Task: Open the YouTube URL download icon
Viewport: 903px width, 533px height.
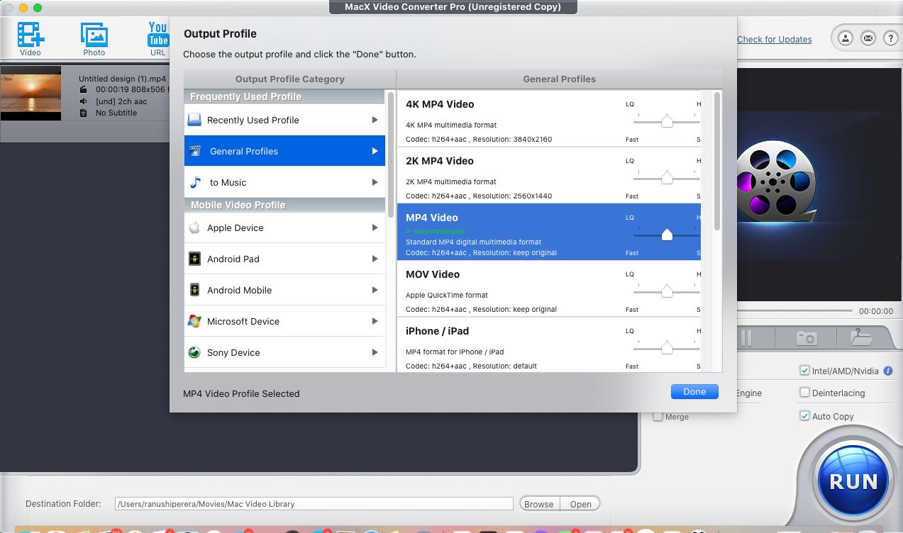Action: point(157,34)
